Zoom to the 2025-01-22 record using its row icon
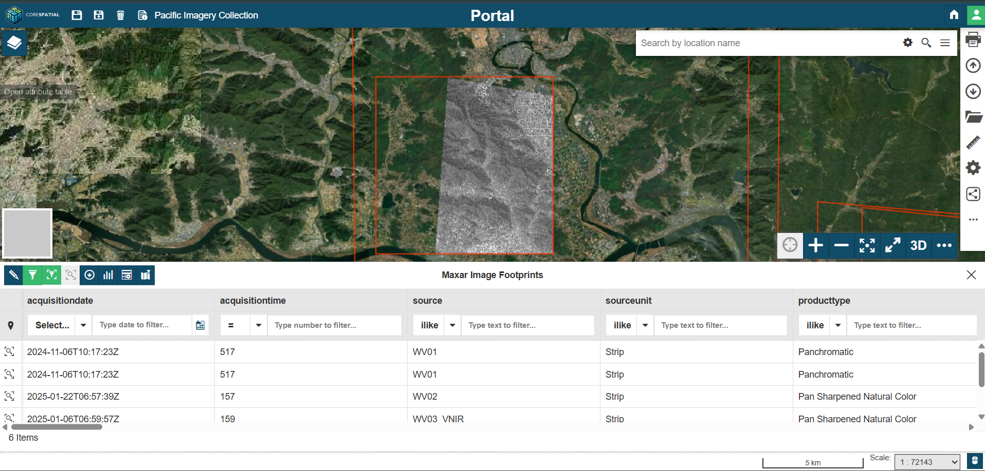This screenshot has height=471, width=985. 9,396
